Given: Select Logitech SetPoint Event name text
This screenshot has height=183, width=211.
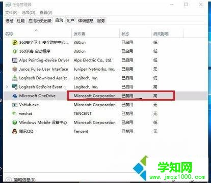Looking at the screenshot, I should 43,87.
